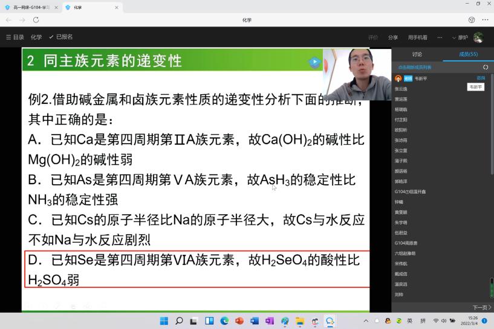494x329 pixels.
Task: Click the user avatar in top bar
Action: [478, 37]
